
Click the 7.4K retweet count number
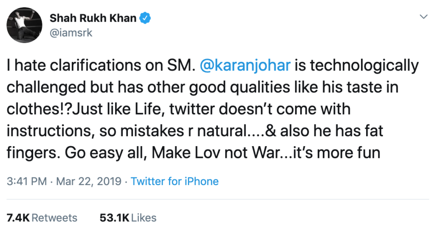click(18, 218)
